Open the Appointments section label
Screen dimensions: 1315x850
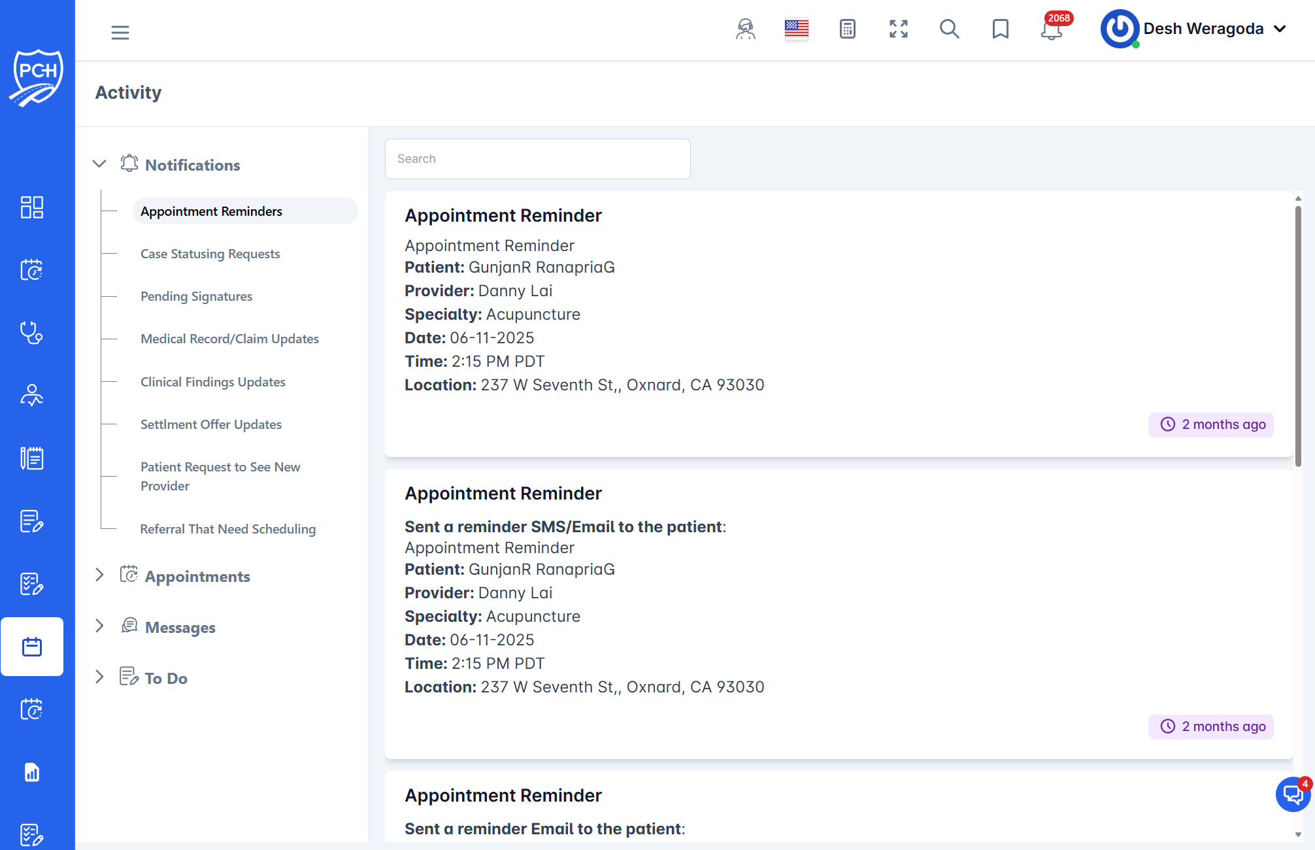click(197, 576)
